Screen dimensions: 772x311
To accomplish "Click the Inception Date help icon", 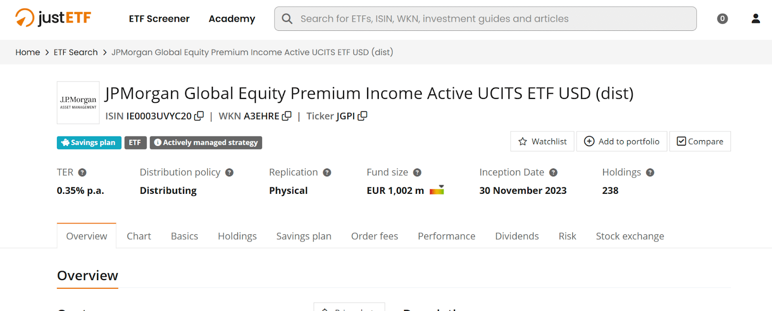I will click(x=553, y=173).
